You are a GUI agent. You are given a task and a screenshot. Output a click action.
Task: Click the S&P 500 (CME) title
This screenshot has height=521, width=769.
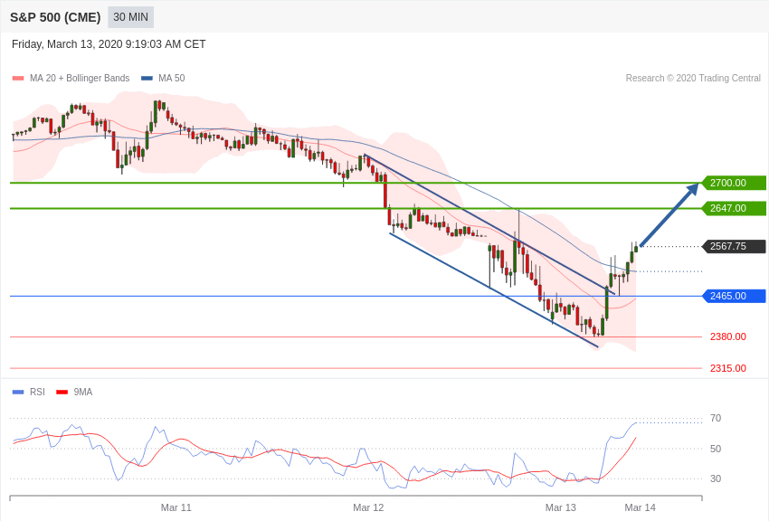click(55, 17)
